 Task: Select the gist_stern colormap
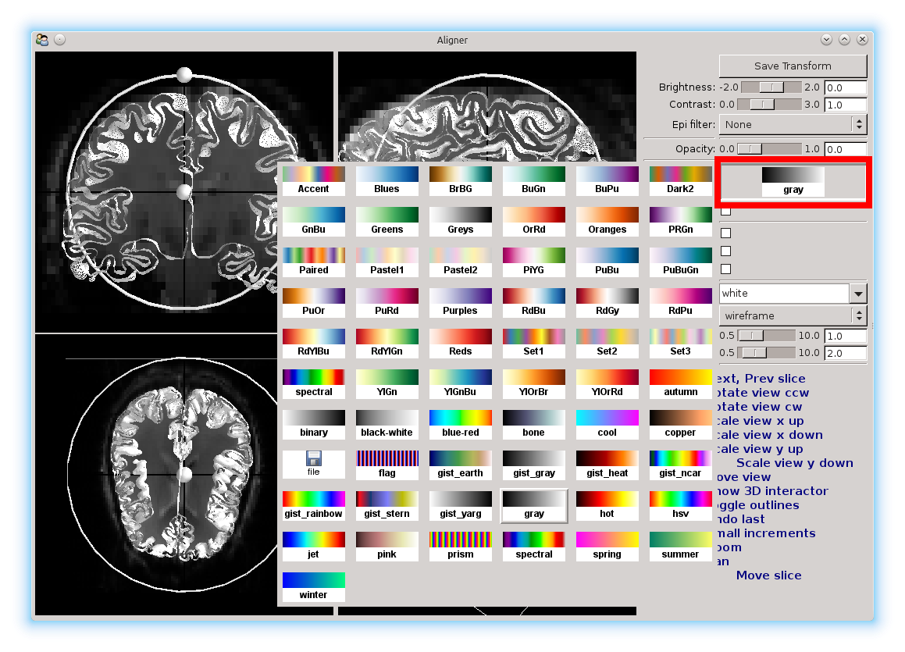[x=387, y=505]
